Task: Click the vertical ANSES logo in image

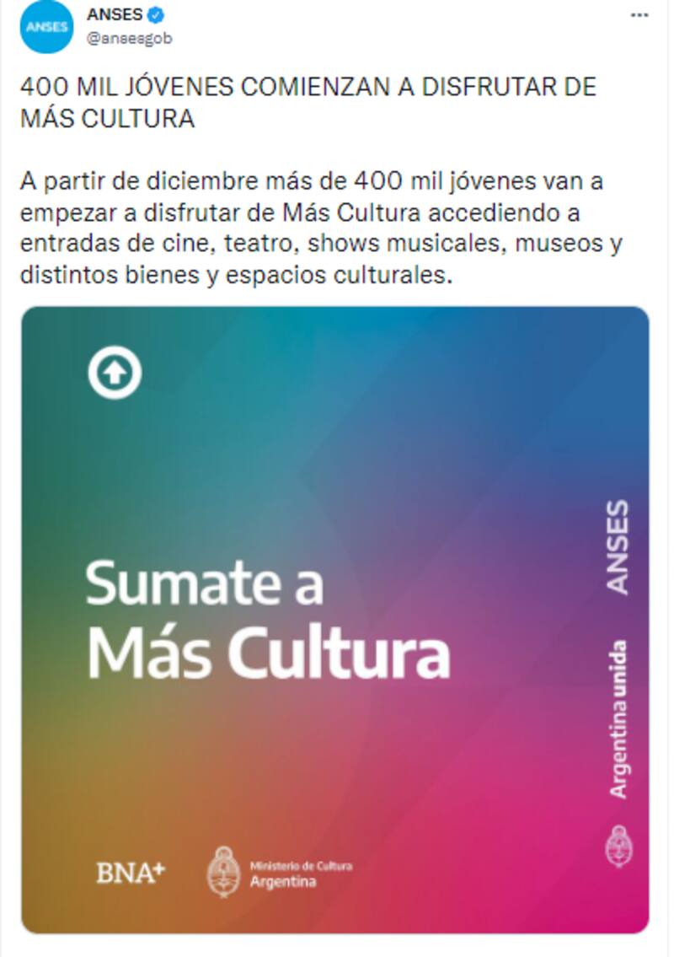Action: coord(618,547)
